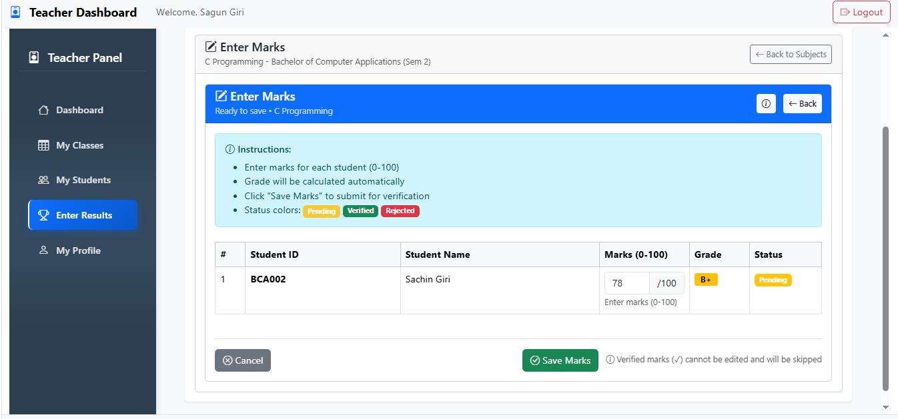
Task: Click the Logout button
Action: tap(861, 12)
